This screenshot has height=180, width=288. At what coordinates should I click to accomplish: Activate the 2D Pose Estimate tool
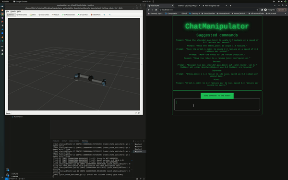68,15
